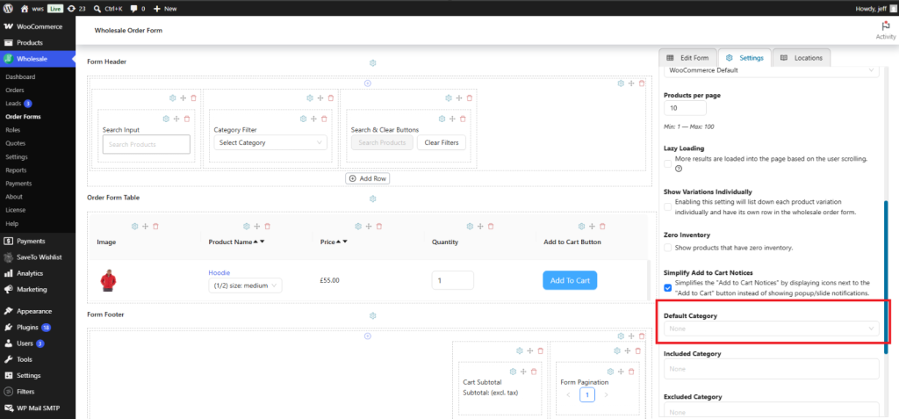Click Activity flag icon

886,25
